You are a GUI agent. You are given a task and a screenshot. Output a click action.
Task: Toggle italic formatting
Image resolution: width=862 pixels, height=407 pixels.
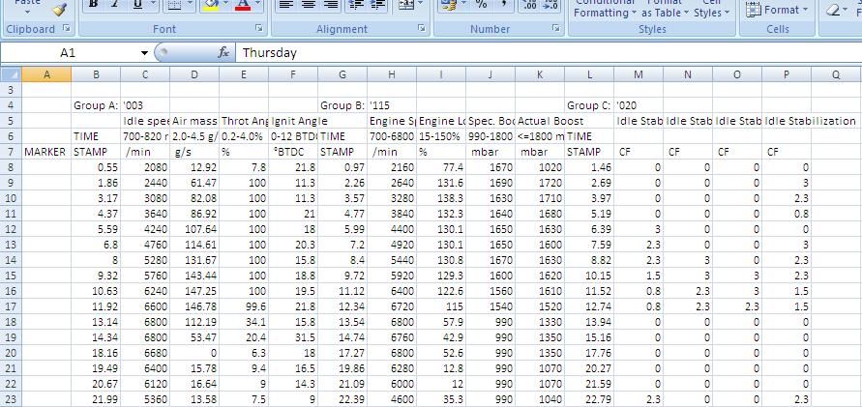pos(116,5)
